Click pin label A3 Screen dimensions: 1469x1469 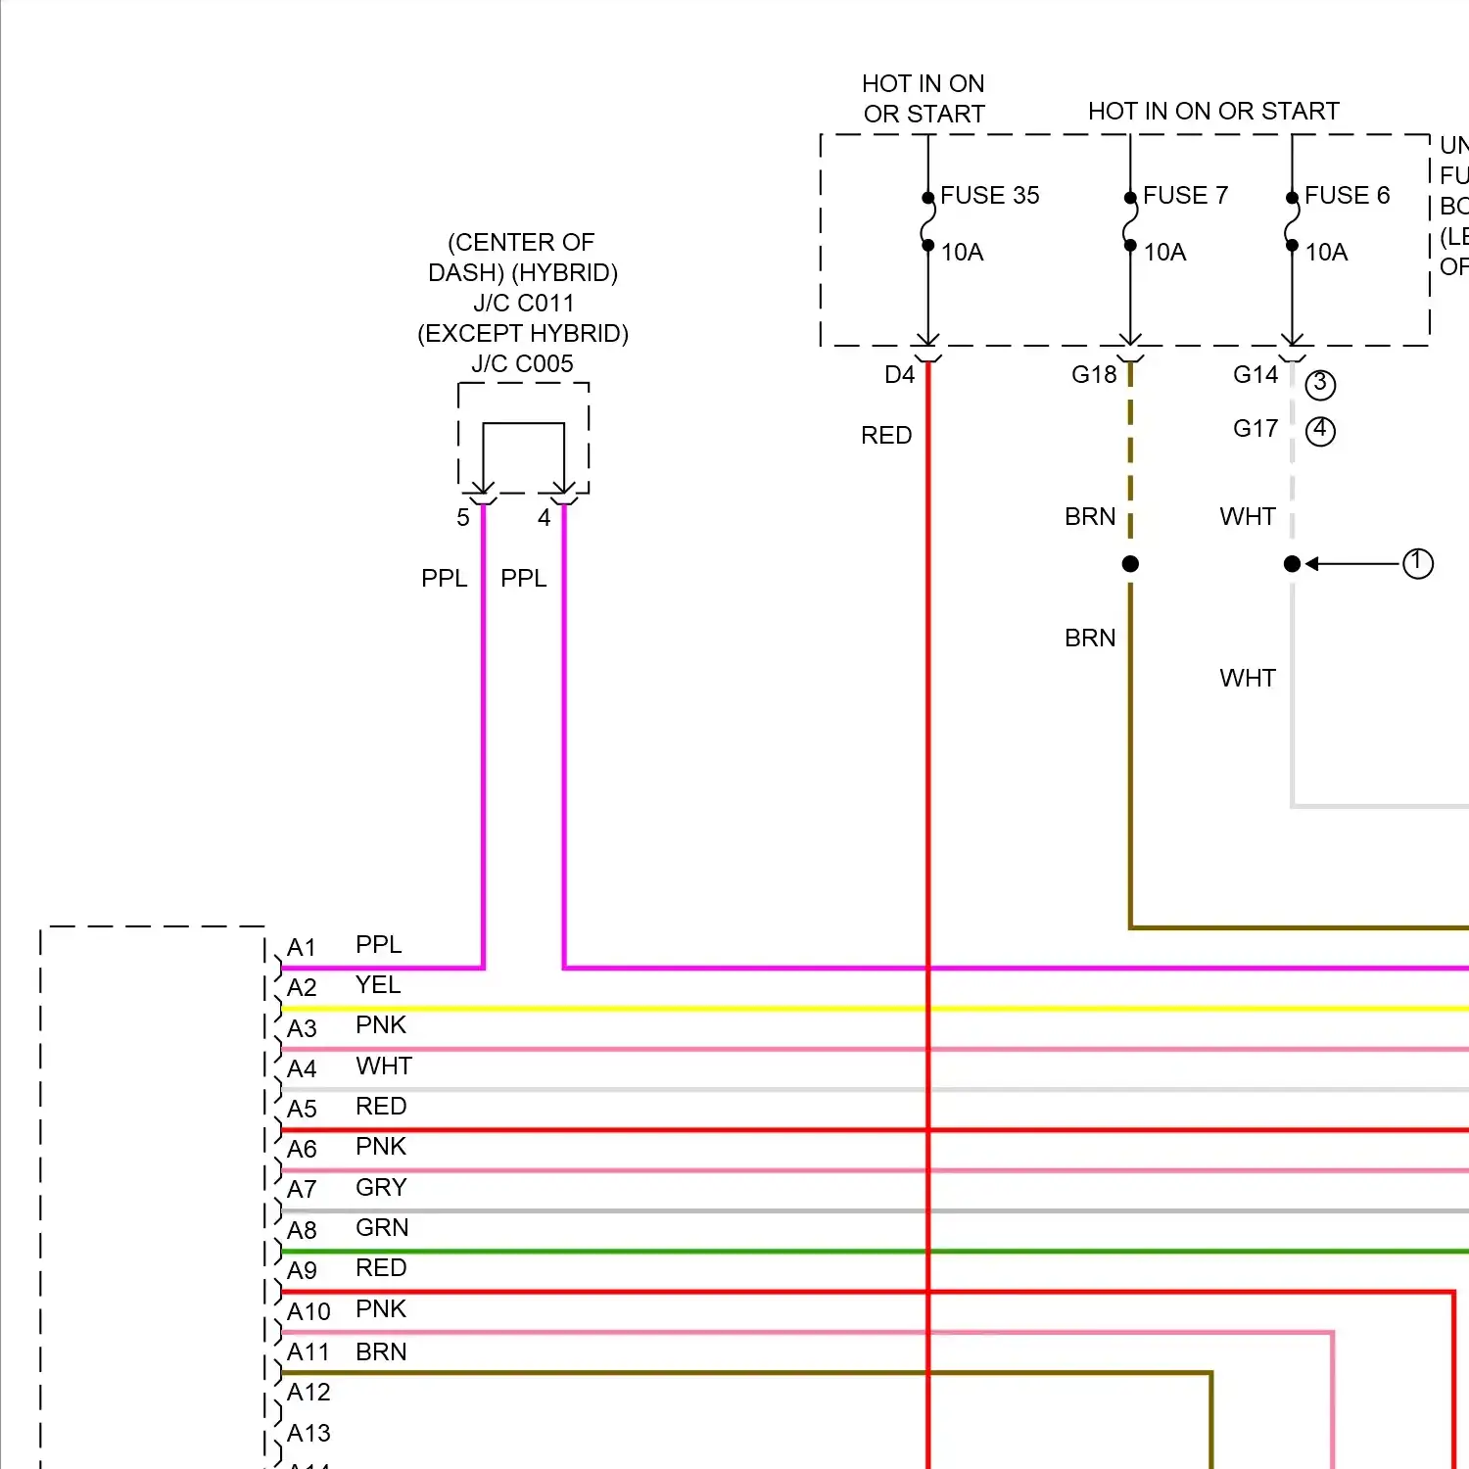click(x=302, y=1029)
